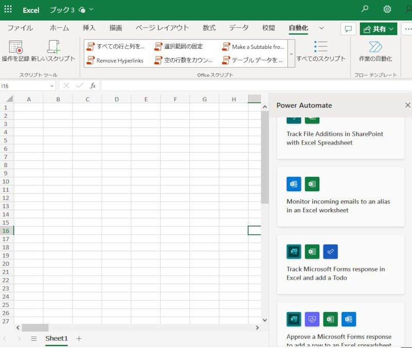Open the settings gear

tap(387, 9)
